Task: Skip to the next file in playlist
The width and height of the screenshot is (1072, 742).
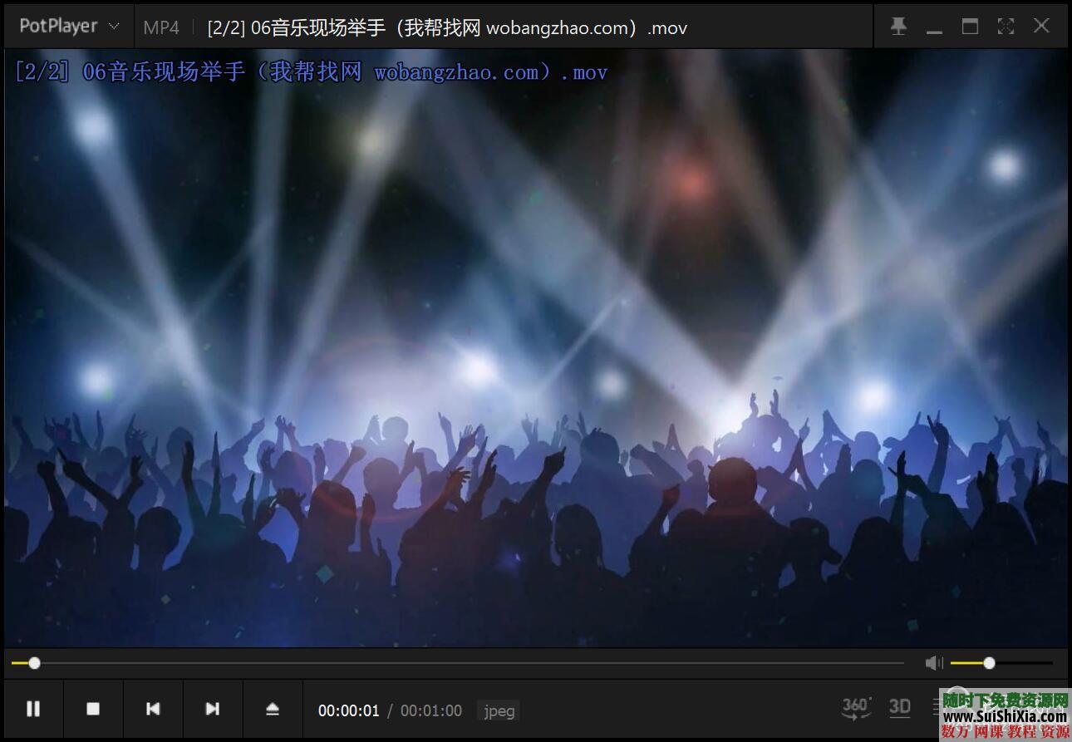Action: tap(213, 709)
